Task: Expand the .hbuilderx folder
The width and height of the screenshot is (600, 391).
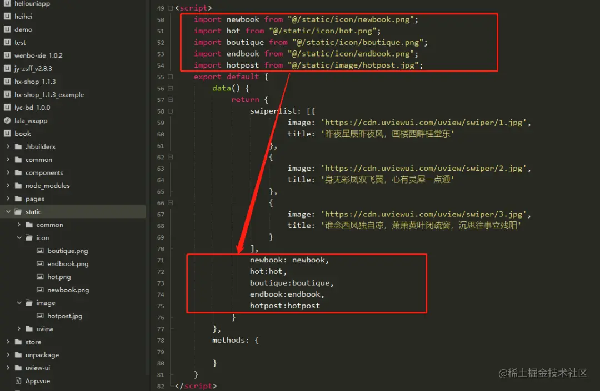Action: point(8,146)
